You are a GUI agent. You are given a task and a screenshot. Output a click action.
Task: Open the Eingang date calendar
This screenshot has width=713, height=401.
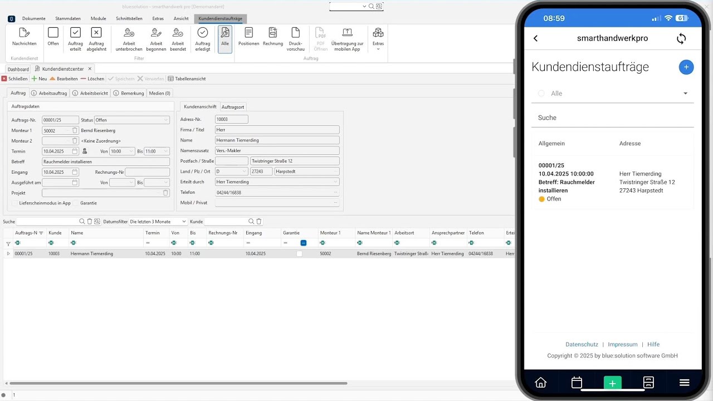click(x=75, y=172)
